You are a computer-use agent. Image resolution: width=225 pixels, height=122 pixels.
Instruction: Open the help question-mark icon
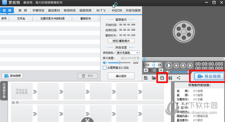pos(170,78)
